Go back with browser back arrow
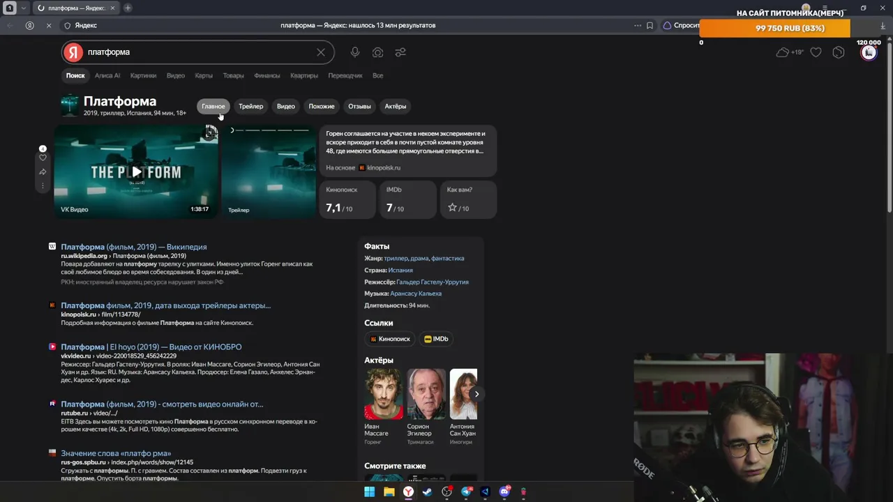This screenshot has height=502, width=893. pos(10,25)
